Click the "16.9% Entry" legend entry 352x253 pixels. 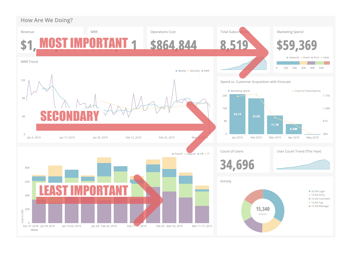coord(316,195)
